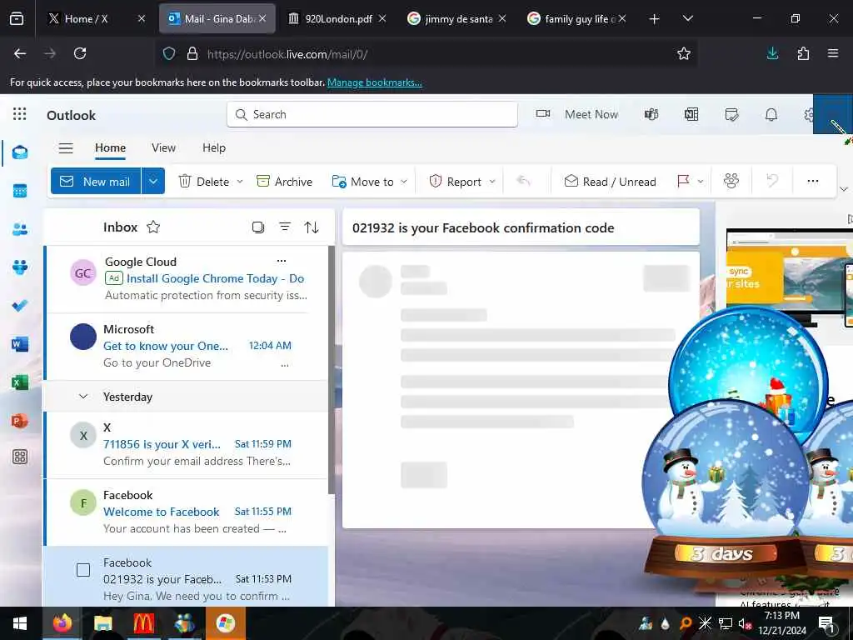Select checkbox for Facebook confirmation email
The width and height of the screenshot is (853, 640).
tap(83, 570)
